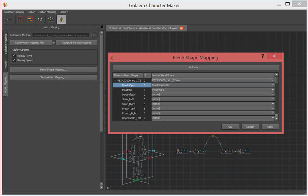The height and width of the screenshot is (196, 308).
Task: Close the Derrick.gskm document tab
Action: 181,28
